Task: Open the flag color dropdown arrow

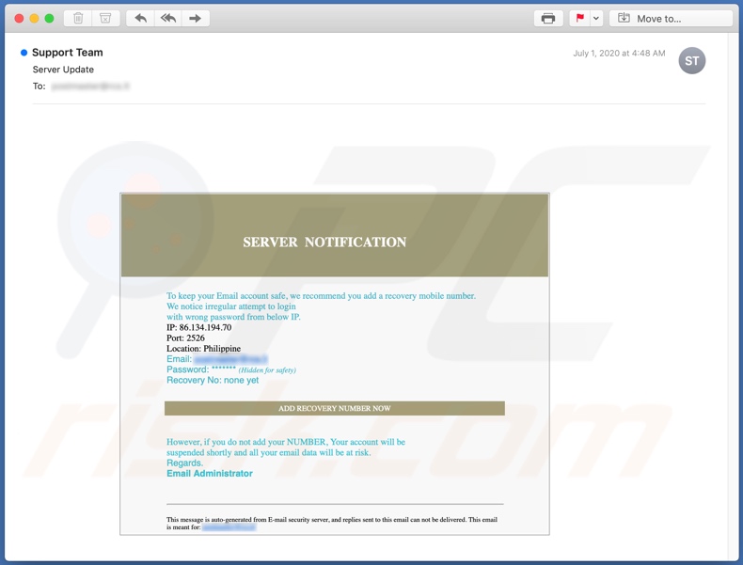Action: coord(596,19)
